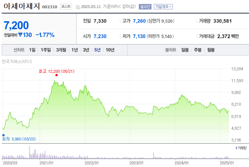The width and height of the screenshot is (249, 167).
Task: Switch to the 주봉 candle chart
Action: pos(198,50)
